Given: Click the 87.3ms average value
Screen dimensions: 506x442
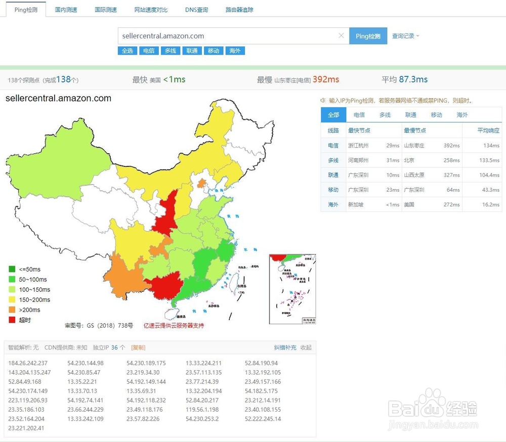Looking at the screenshot, I should coord(413,79).
